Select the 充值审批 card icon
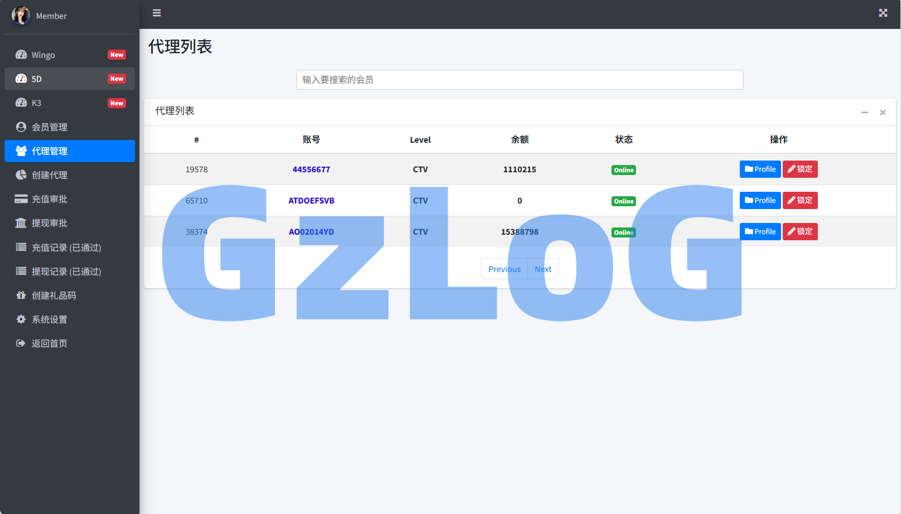 [x=21, y=198]
